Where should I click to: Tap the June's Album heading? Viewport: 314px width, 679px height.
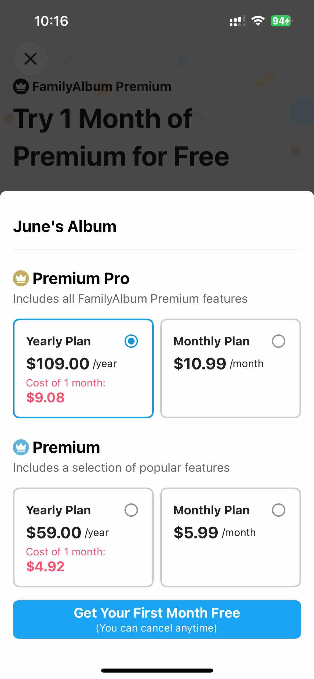pyautogui.click(x=65, y=226)
